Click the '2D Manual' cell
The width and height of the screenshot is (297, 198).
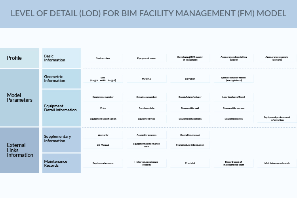click(103, 145)
